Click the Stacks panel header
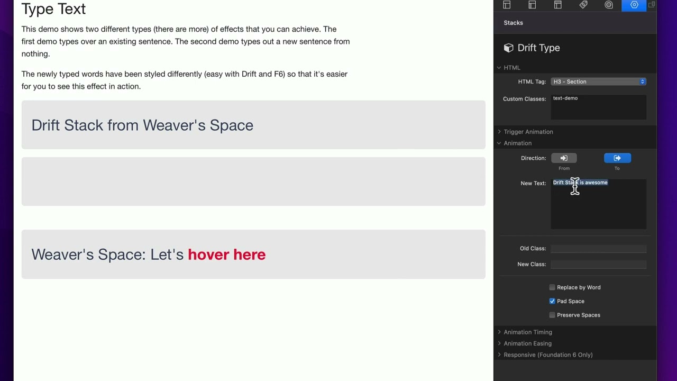This screenshot has height=381, width=677. pos(513,23)
